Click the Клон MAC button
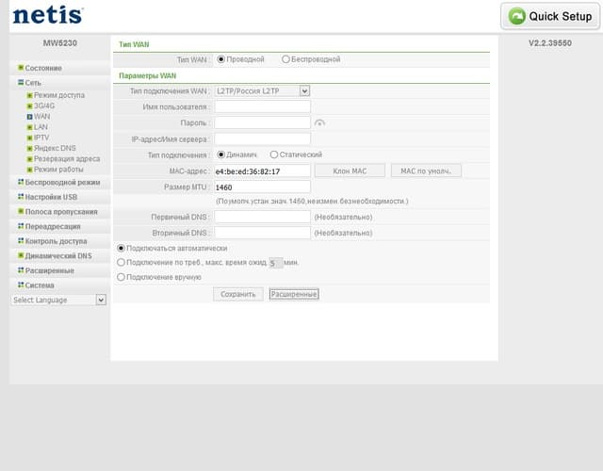The height and width of the screenshot is (471, 603). coord(350,171)
